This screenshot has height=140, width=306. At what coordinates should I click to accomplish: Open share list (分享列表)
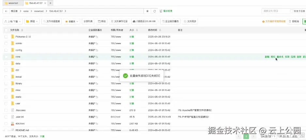[x=88, y=21]
